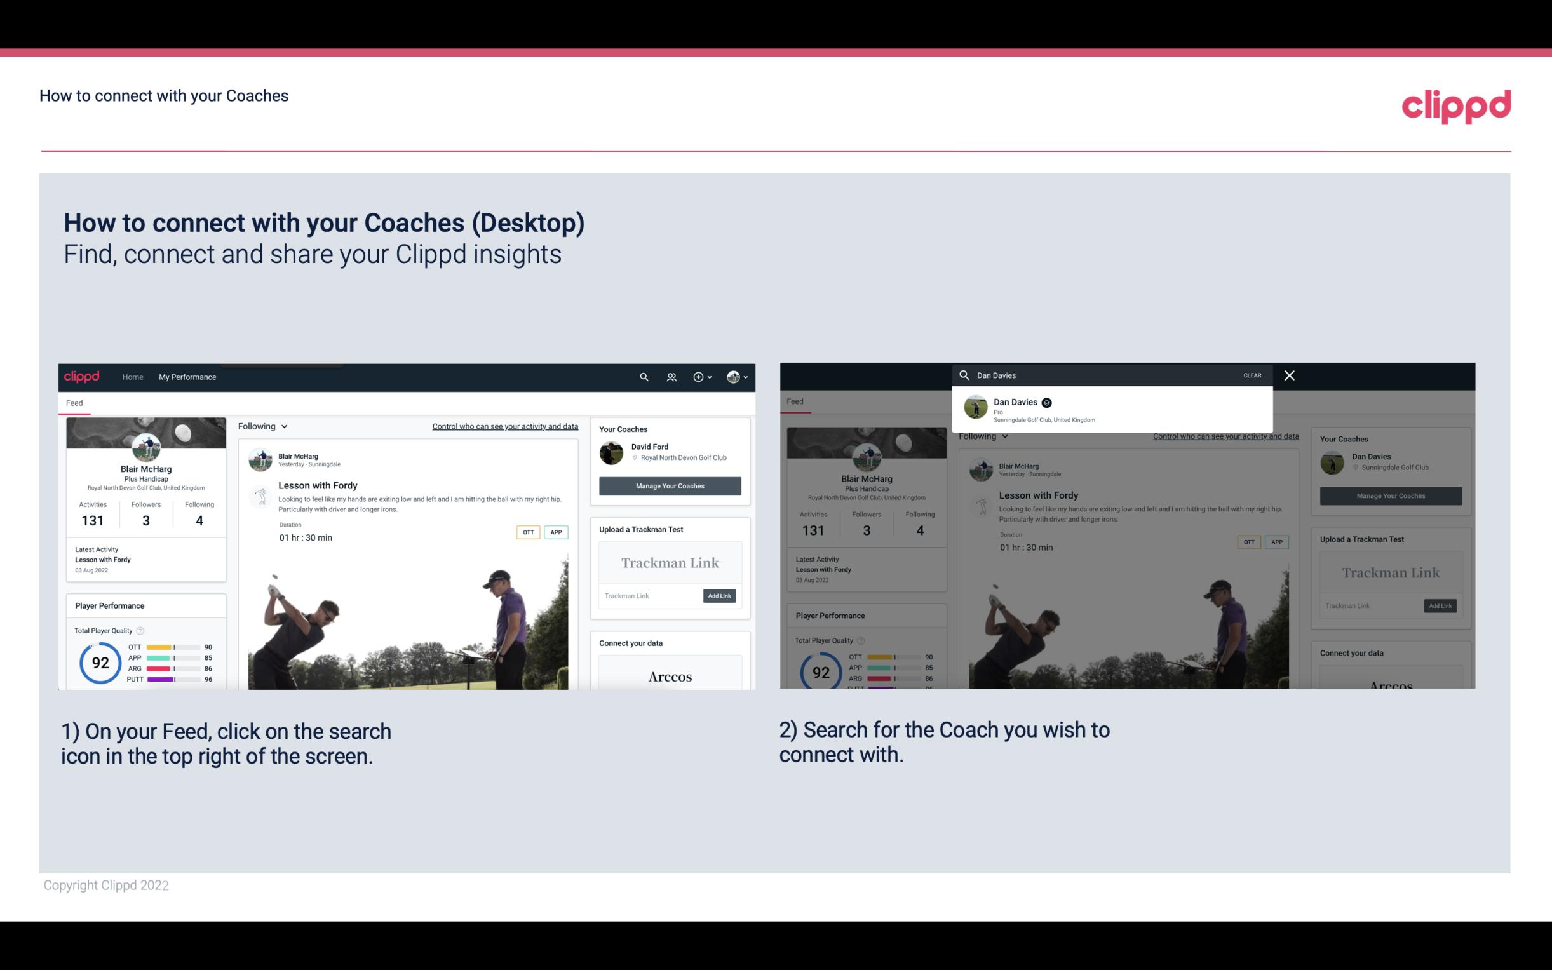Click My Performance navigation item
The image size is (1552, 970).
[187, 375]
